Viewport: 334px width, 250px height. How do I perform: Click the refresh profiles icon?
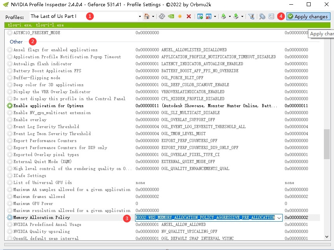pyautogui.click(x=162, y=16)
